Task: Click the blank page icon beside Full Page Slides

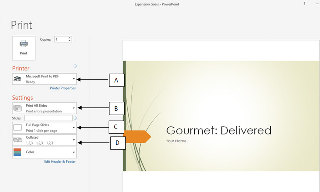Action: tap(18, 128)
